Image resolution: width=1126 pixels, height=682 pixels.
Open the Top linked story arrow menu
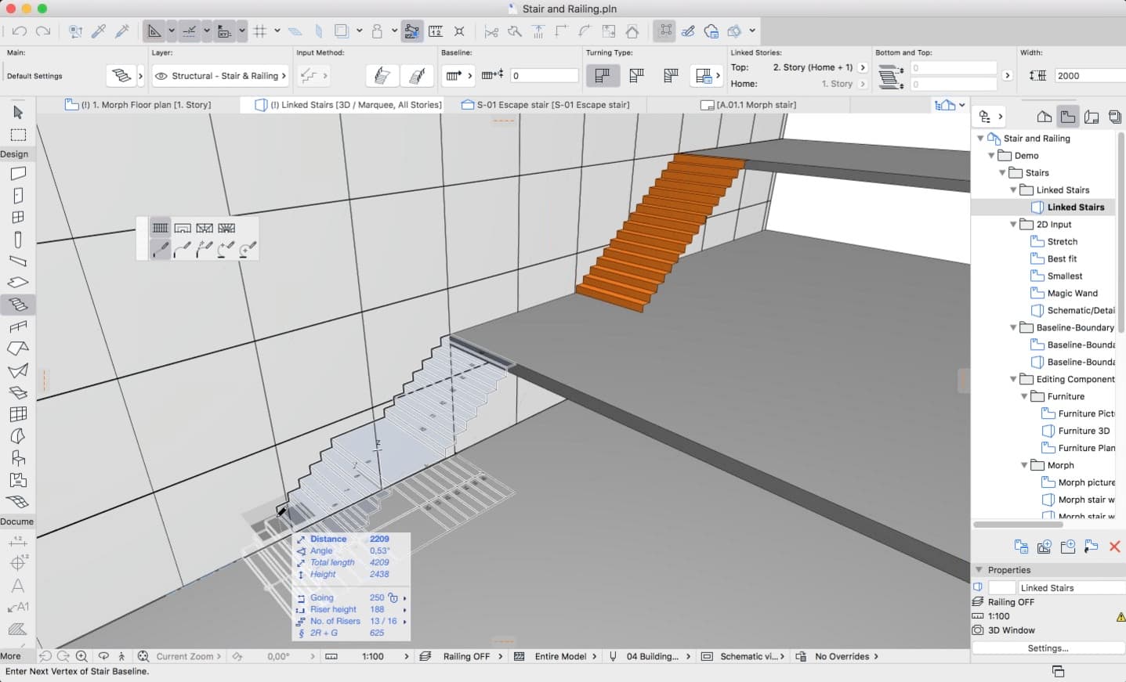[x=863, y=67]
